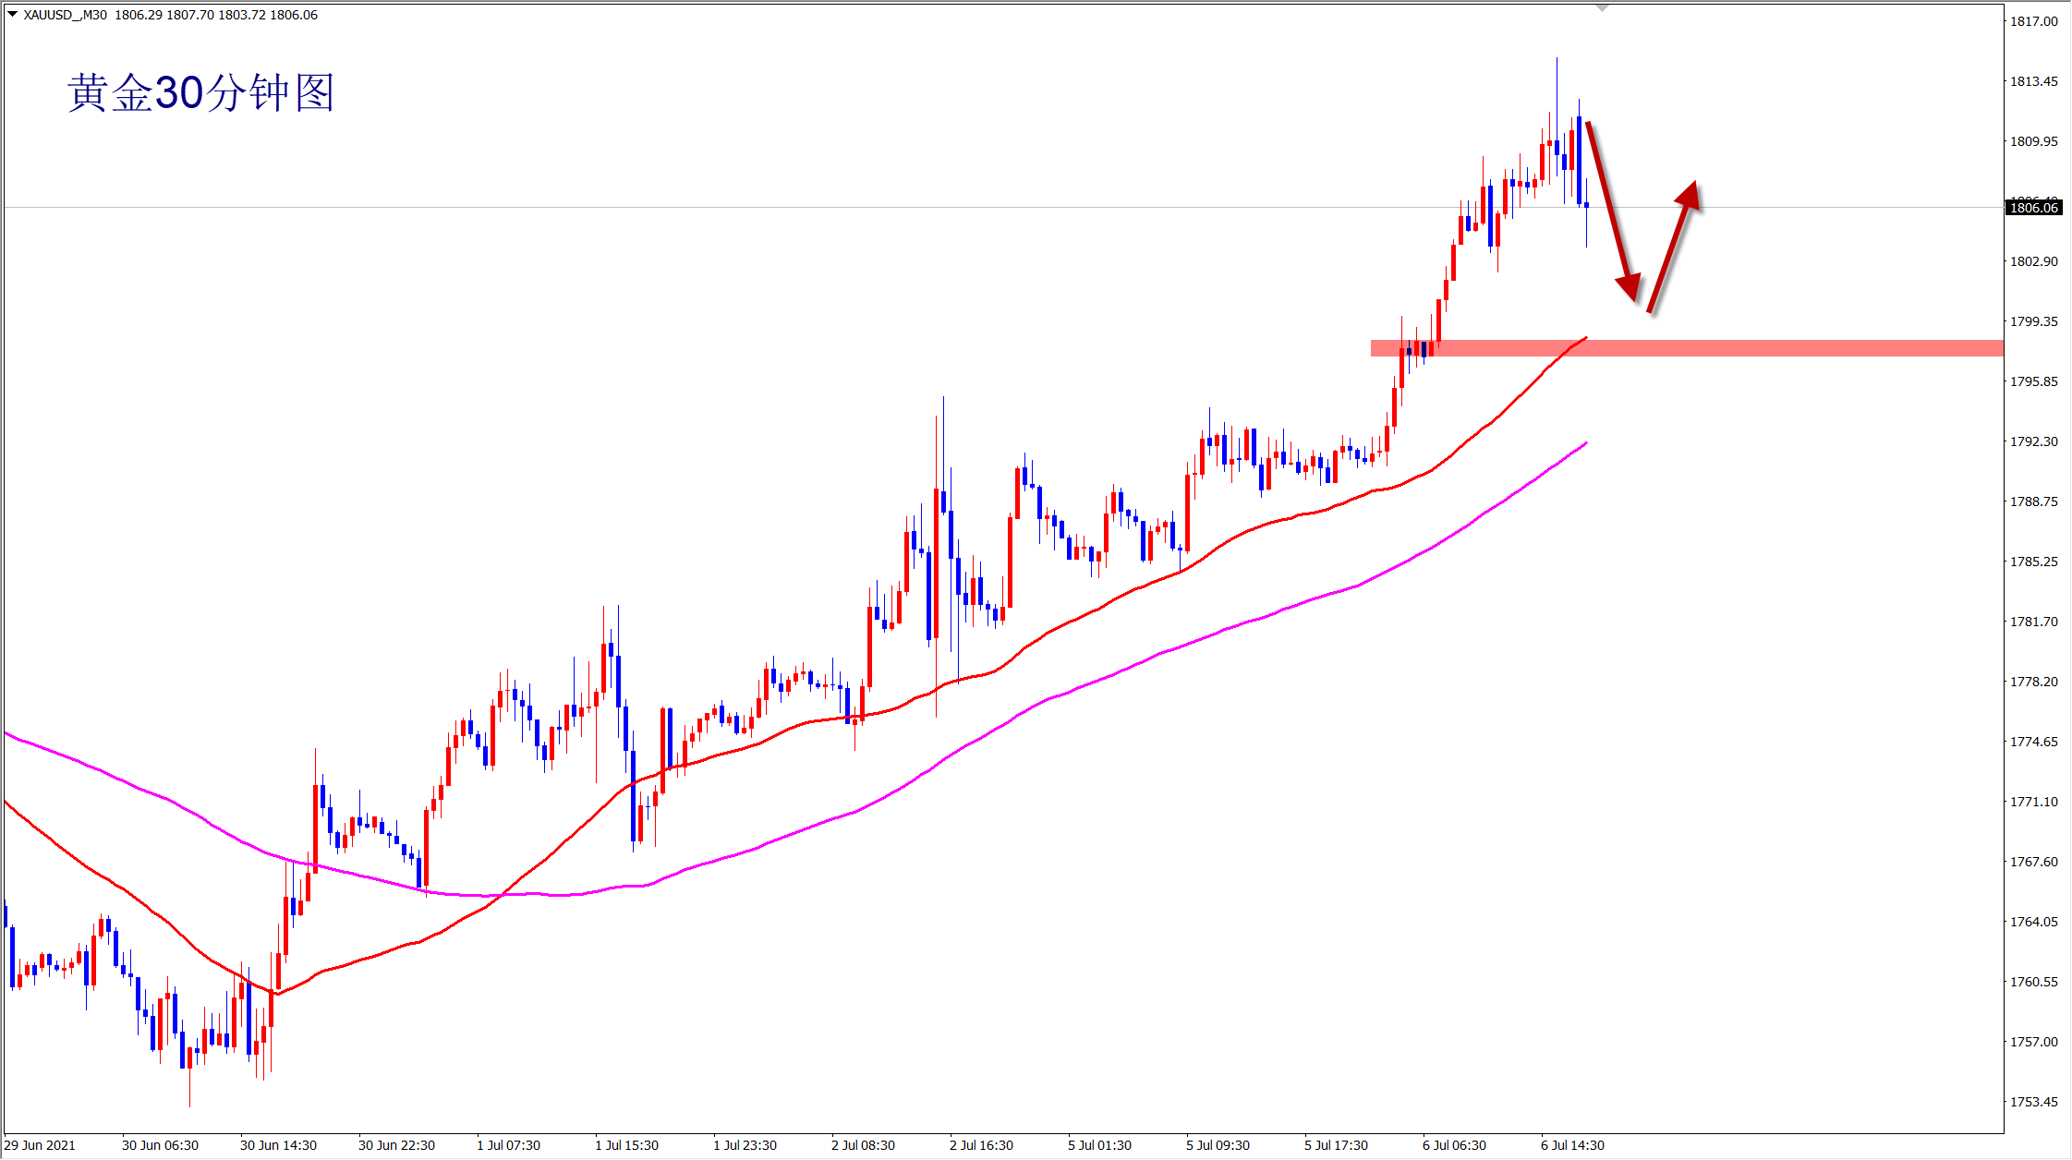Viewport: 2072px width, 1160px height.
Task: Select the black 1806.06 current price label
Action: coord(2033,208)
